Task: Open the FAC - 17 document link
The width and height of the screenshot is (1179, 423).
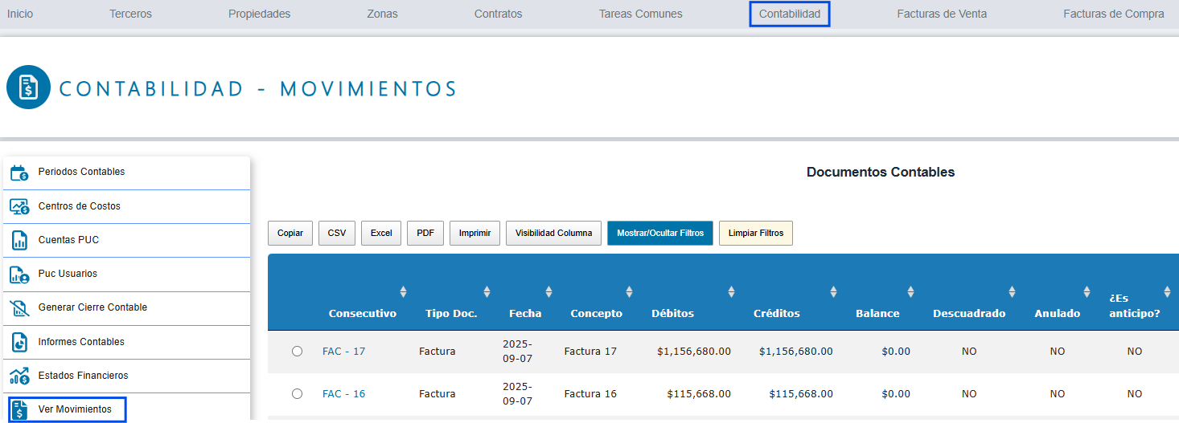Action: [343, 351]
